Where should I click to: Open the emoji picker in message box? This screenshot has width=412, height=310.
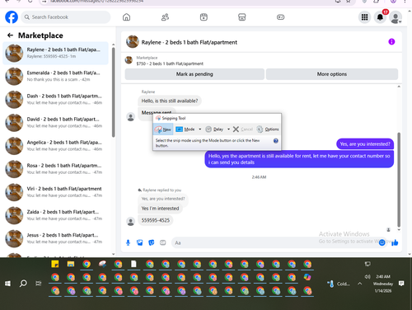pyautogui.click(x=382, y=242)
